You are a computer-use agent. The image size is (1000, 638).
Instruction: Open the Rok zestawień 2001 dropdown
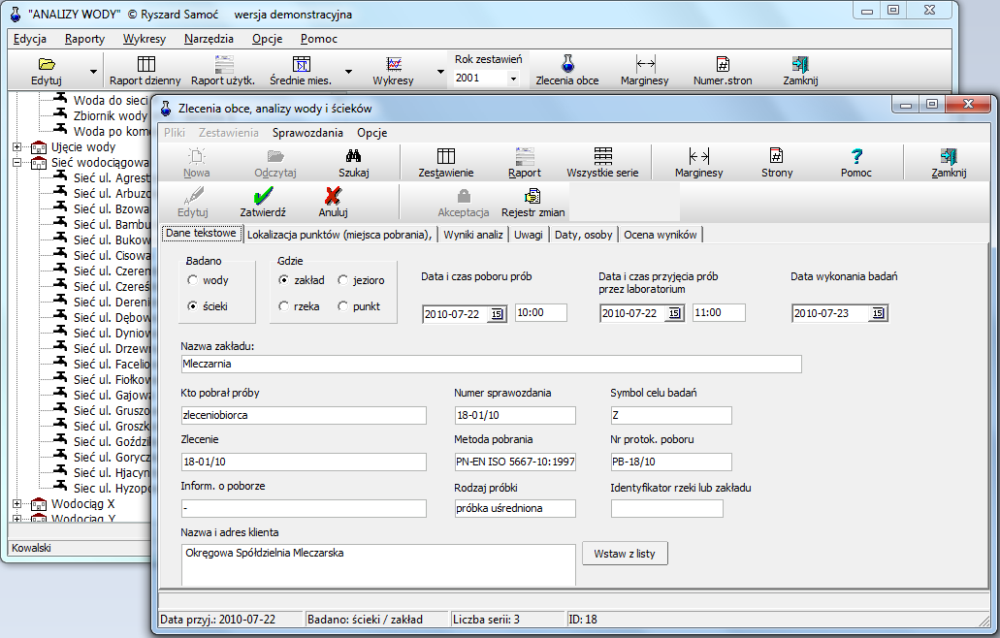coord(513,79)
